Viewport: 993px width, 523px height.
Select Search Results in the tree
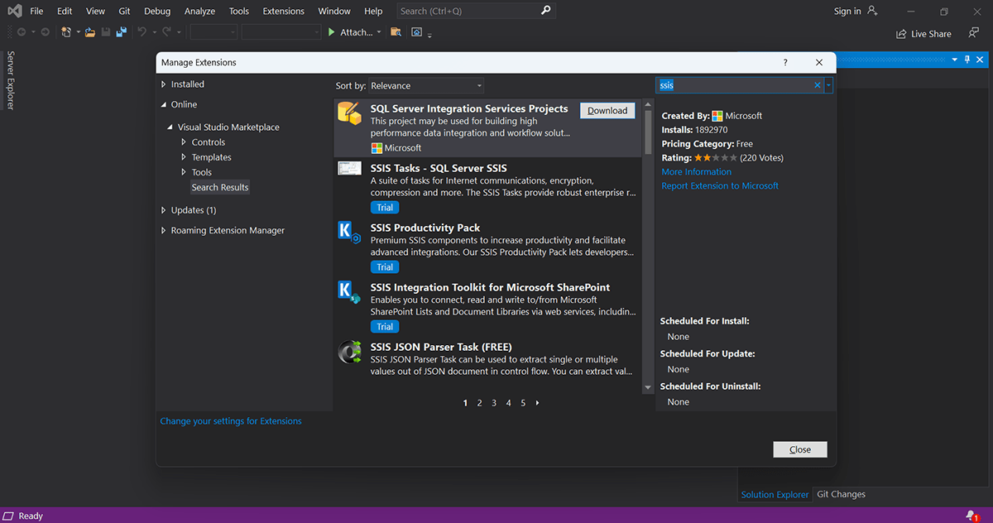click(x=220, y=187)
